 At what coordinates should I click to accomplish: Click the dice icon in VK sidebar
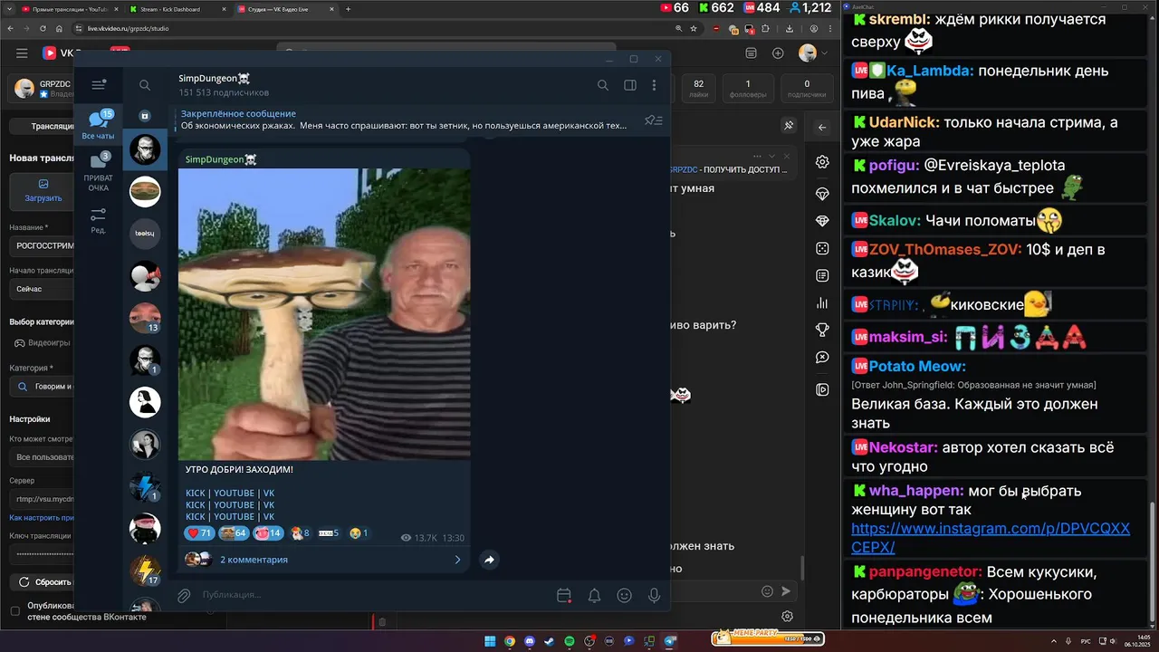click(x=822, y=248)
